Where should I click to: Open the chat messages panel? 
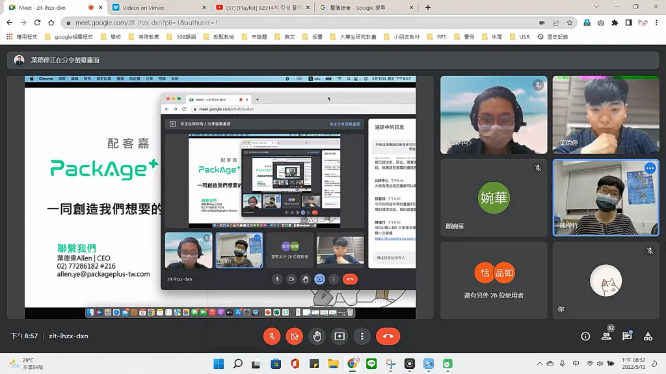[x=627, y=336]
